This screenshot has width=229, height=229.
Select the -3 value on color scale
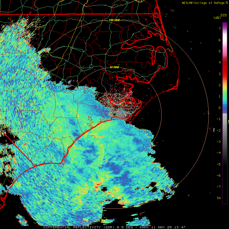[x=219, y=142]
